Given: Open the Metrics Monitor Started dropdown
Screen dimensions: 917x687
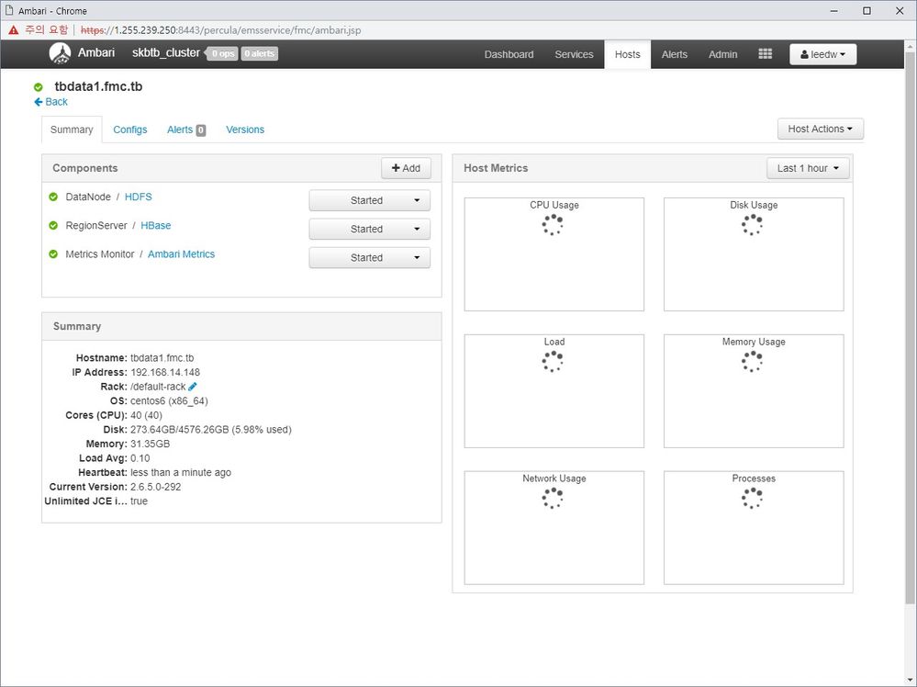Looking at the screenshot, I should click(370, 257).
